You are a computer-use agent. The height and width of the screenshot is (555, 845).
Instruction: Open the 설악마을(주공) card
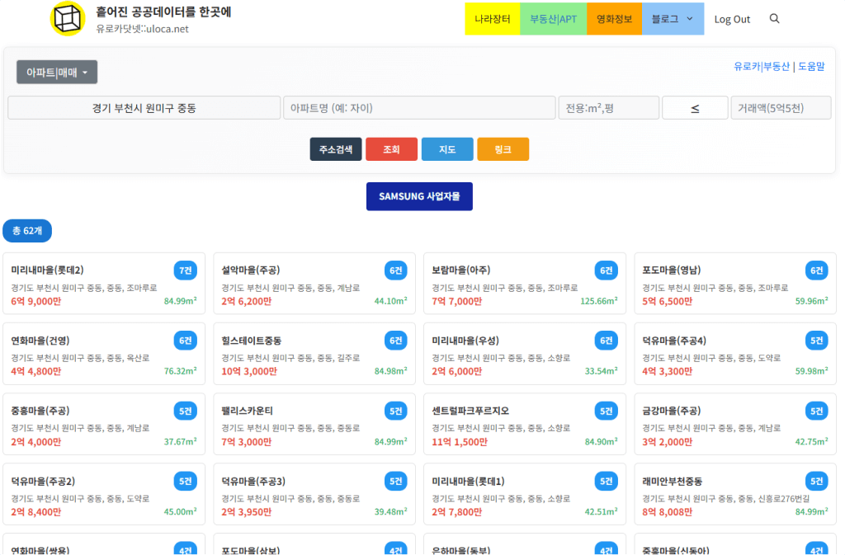click(314, 284)
